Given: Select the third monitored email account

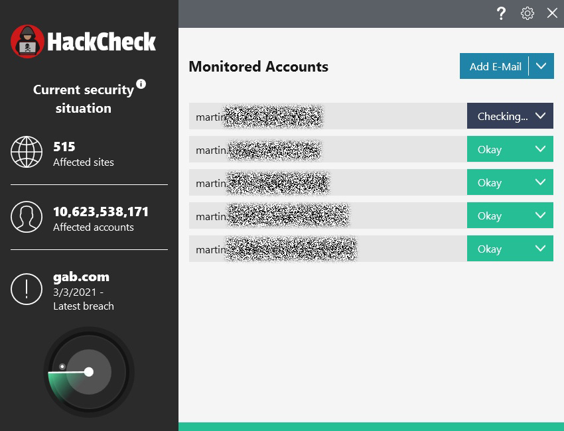Looking at the screenshot, I should pyautogui.click(x=327, y=182).
